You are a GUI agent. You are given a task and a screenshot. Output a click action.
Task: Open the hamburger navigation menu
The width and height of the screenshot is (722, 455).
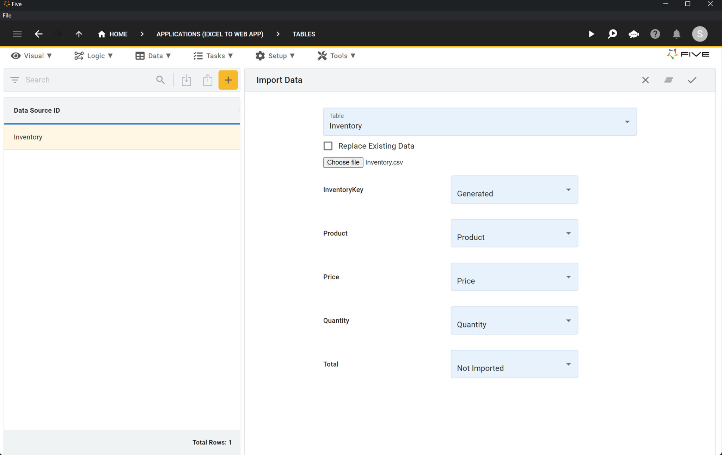pos(17,34)
